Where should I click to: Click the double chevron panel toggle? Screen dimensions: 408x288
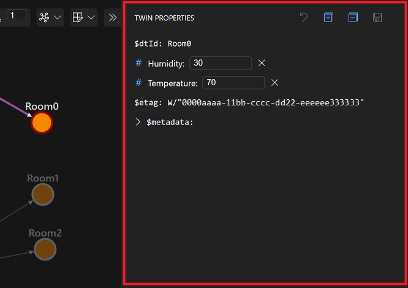[x=113, y=17]
